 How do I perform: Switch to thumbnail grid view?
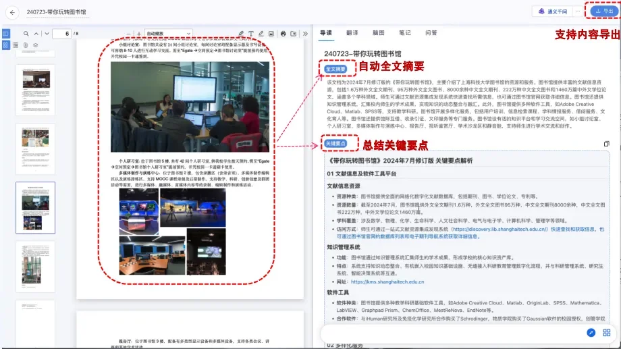(5, 45)
